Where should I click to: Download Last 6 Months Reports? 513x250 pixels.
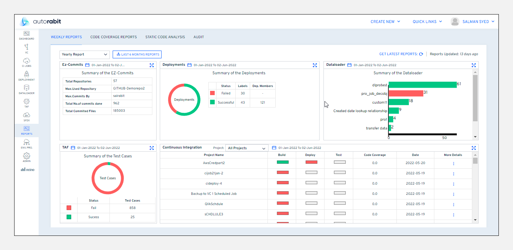tap(137, 54)
